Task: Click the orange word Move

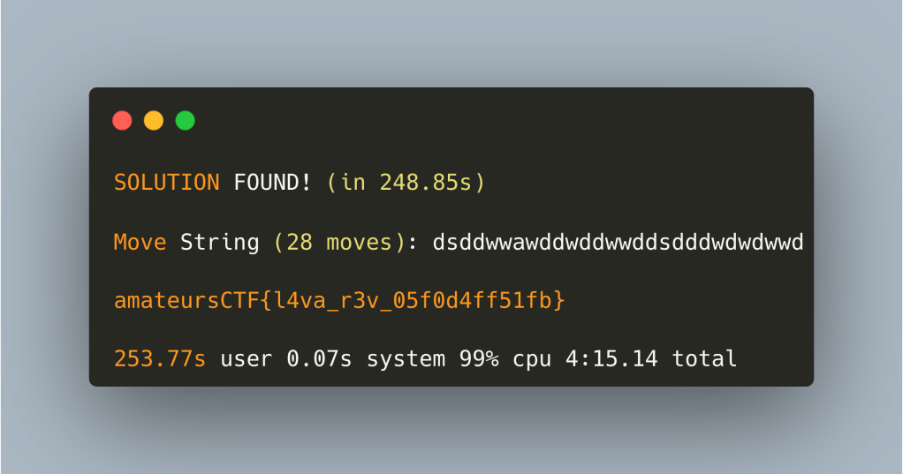Action: coord(140,242)
